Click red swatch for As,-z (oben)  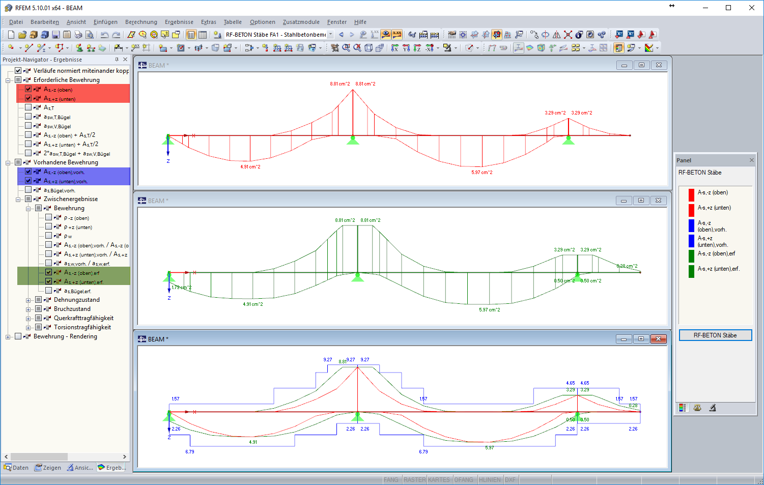(691, 195)
